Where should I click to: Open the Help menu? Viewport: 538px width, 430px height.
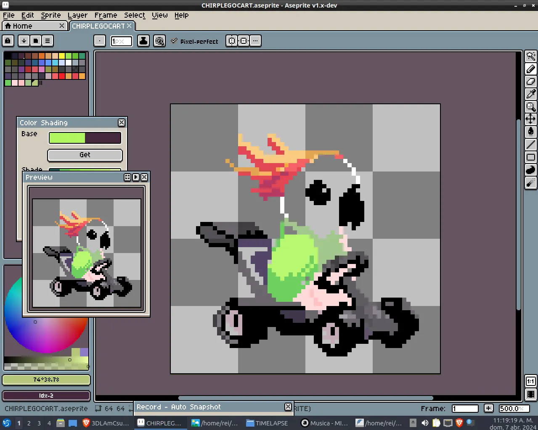(182, 15)
